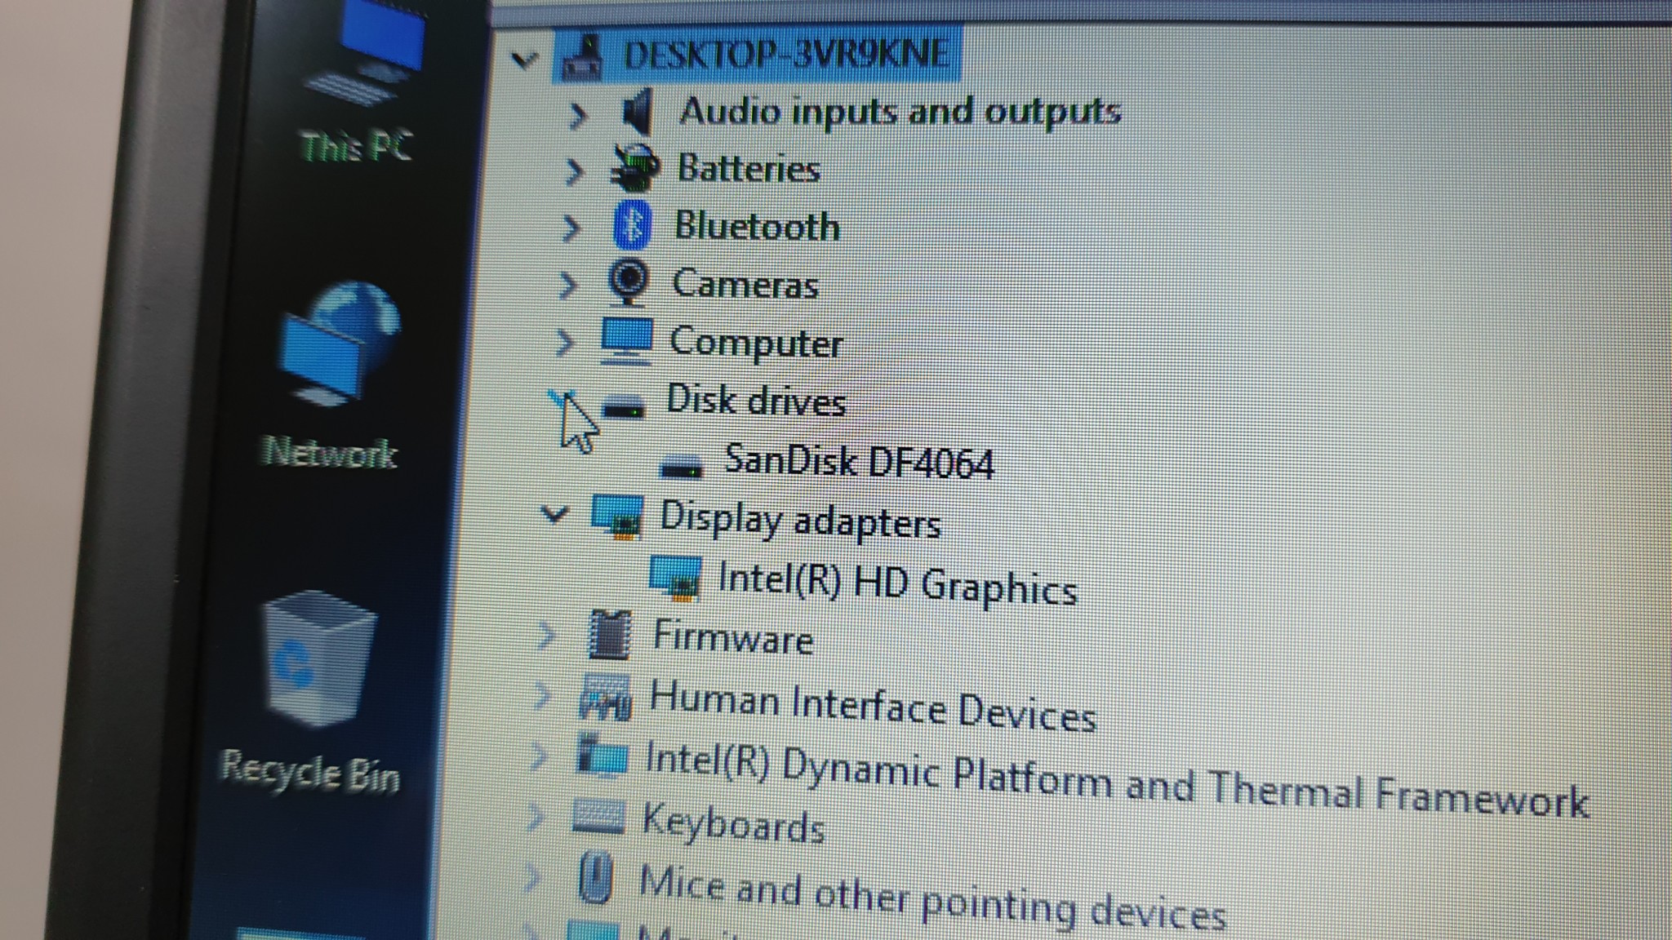Select the SanDisk DF4064 device entry
Image resolution: width=1672 pixels, height=940 pixels.
(859, 461)
